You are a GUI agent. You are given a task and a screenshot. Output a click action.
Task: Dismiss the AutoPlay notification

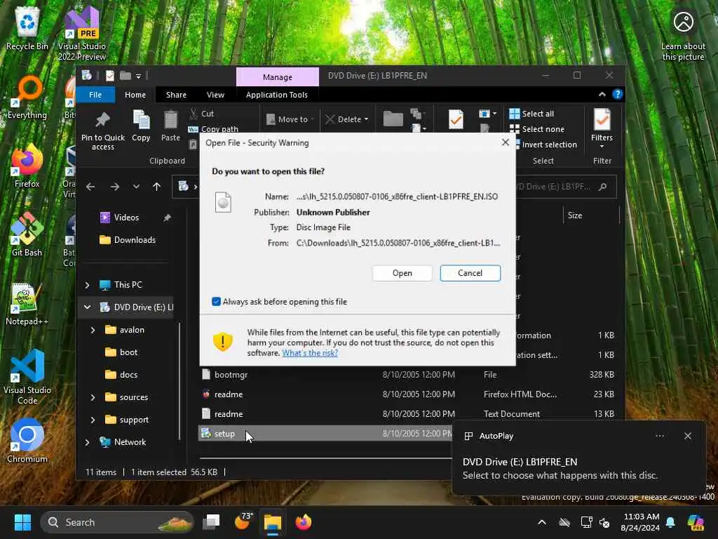click(687, 436)
